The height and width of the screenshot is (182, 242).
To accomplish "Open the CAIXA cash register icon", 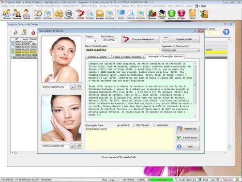I will [162, 14].
